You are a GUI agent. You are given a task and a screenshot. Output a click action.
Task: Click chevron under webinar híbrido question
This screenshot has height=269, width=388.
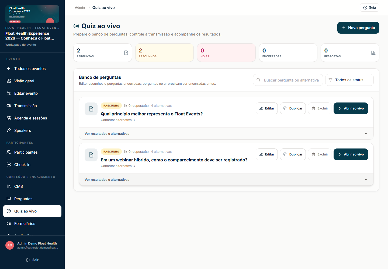[x=366, y=180]
